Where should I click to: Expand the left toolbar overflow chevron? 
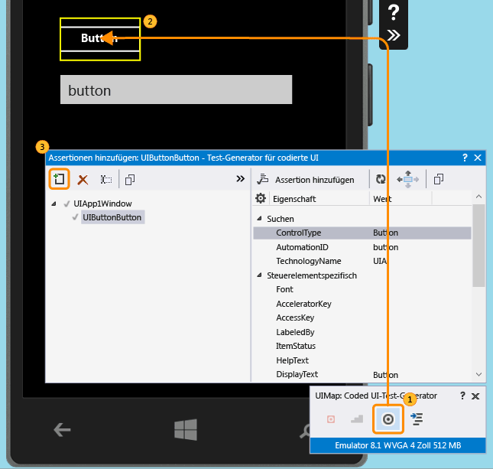240,179
